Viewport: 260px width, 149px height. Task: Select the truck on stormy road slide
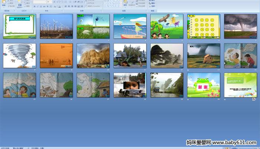click(x=167, y=85)
